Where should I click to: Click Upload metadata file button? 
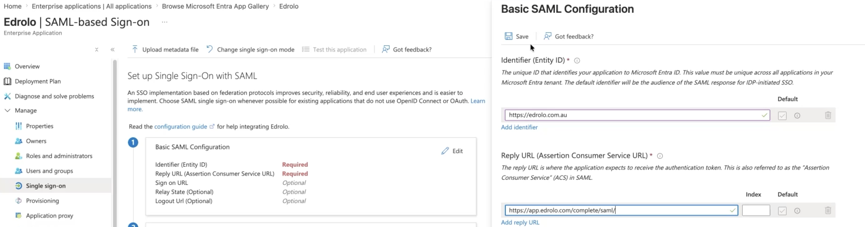click(x=165, y=50)
